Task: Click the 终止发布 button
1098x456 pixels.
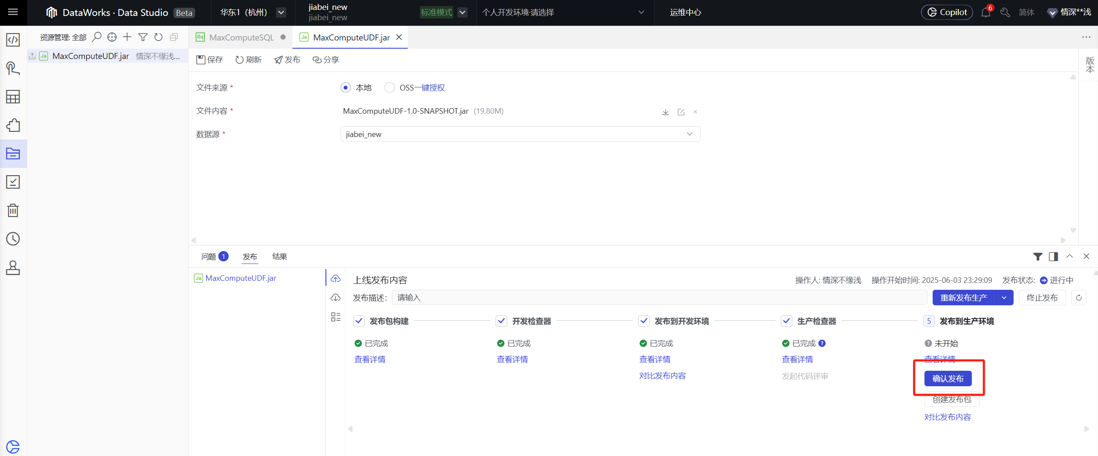Action: pos(1042,298)
